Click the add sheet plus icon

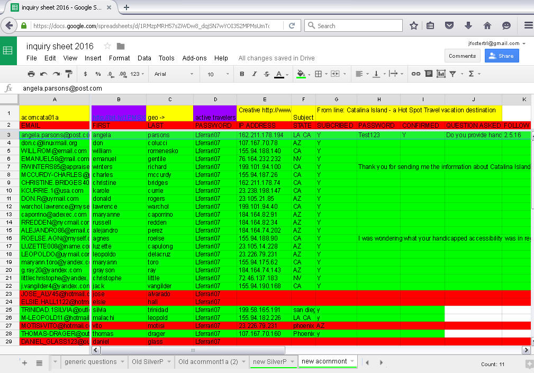click(x=24, y=362)
